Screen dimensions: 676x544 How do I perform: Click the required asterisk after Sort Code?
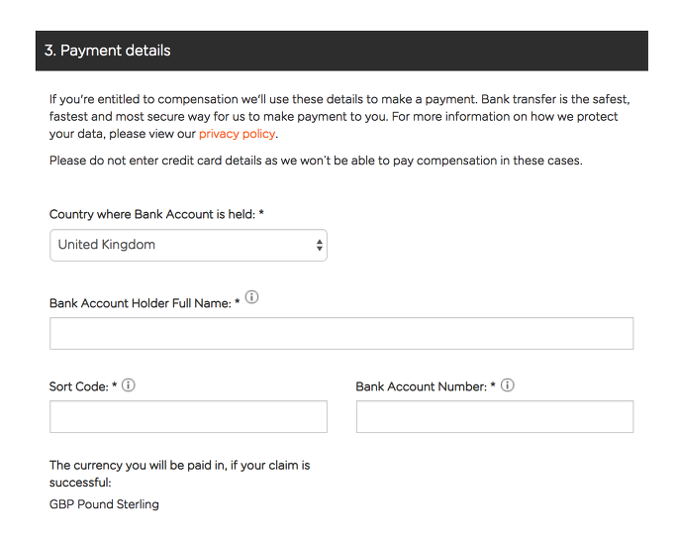coord(115,384)
